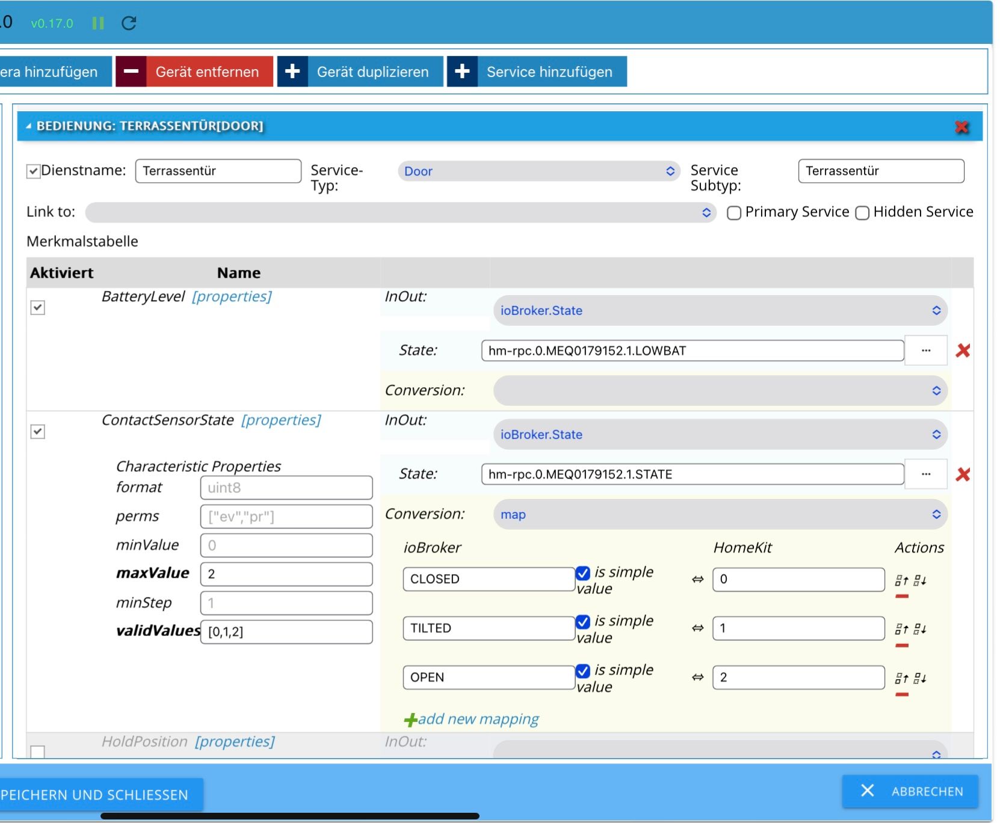This screenshot has width=1000, height=823.
Task: Browse state for STATE field with ellipsis button
Action: [926, 474]
